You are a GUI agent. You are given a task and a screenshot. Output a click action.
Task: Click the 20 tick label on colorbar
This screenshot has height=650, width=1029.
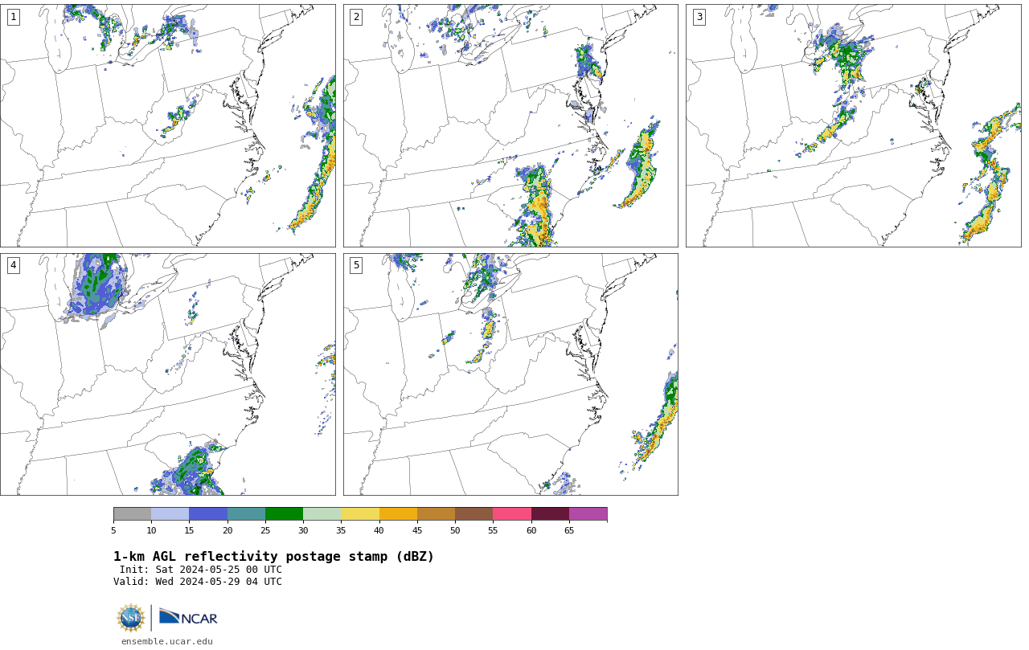tap(228, 530)
